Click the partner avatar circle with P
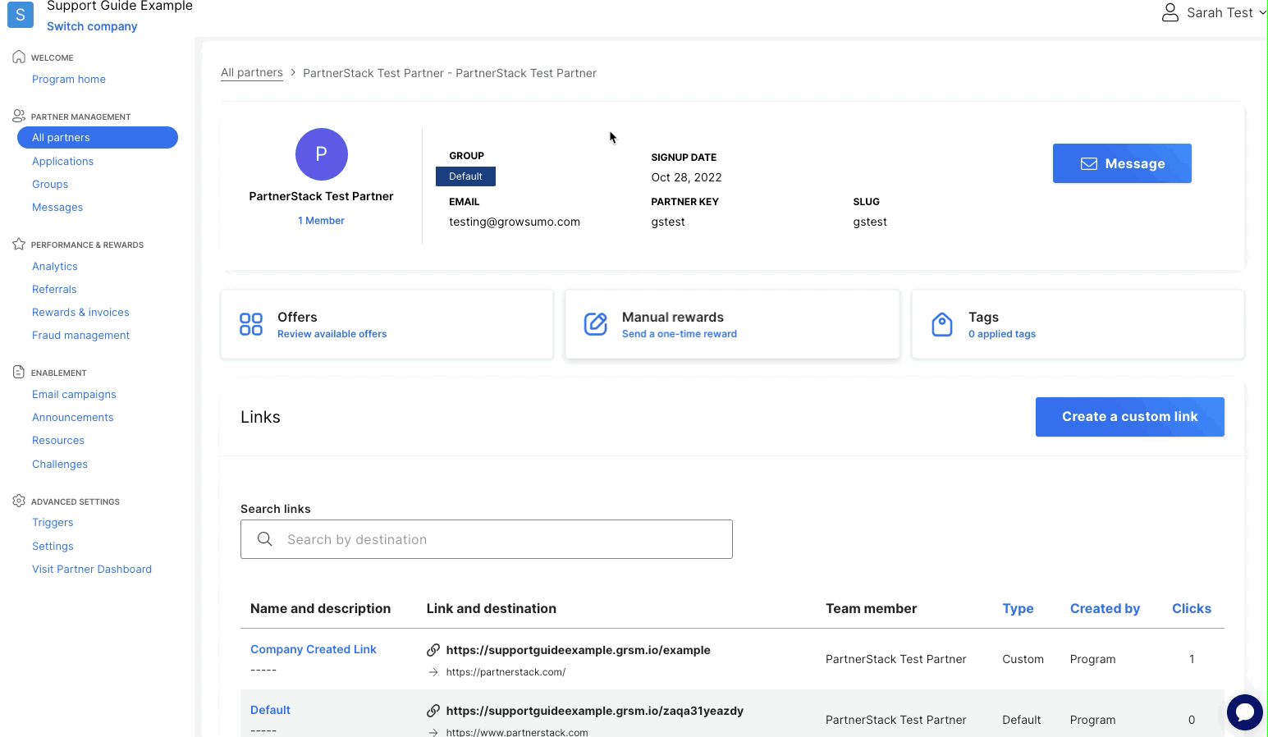Image resolution: width=1268 pixels, height=737 pixels. 322,154
